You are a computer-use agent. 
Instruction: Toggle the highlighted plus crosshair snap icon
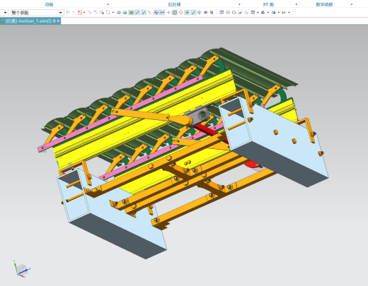187,13
